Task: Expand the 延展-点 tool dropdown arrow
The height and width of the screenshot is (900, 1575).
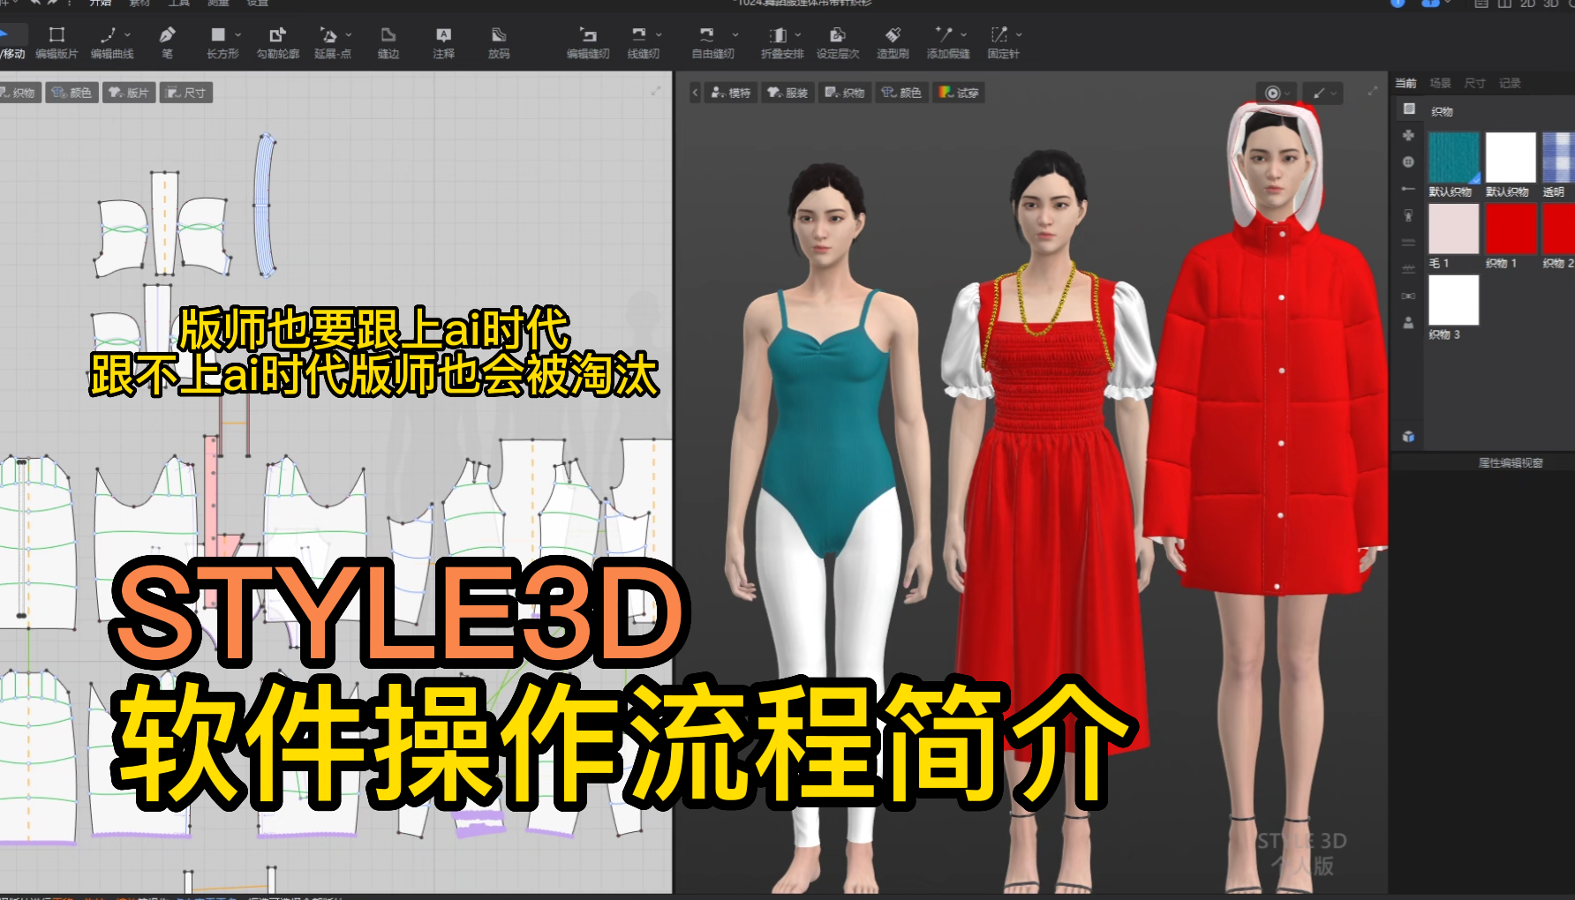Action: click(349, 34)
